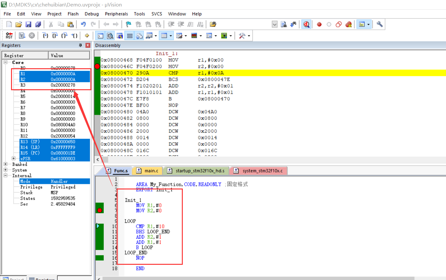Viewport: 446px width, 280px height.
Task: Pin the Registers panel with pushpin
Action: pos(80,46)
